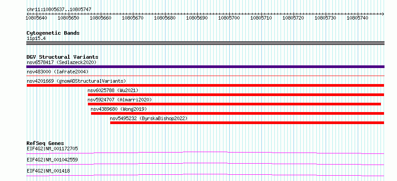Select the red nsv6025788 variant bar
397x181 pixels.
pyautogui.click(x=236, y=95)
